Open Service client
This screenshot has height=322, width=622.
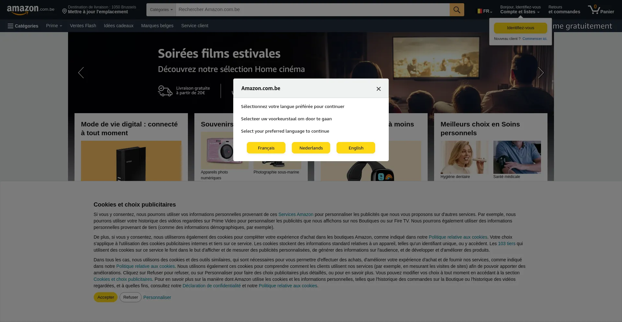[195, 26]
